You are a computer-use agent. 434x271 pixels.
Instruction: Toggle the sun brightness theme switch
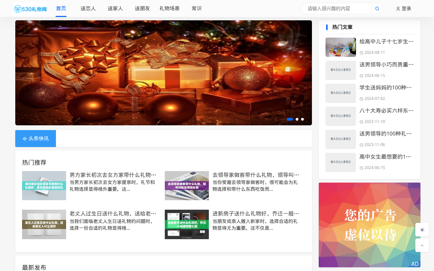[x=422, y=230]
